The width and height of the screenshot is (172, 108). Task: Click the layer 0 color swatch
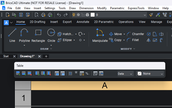tap(93, 15)
